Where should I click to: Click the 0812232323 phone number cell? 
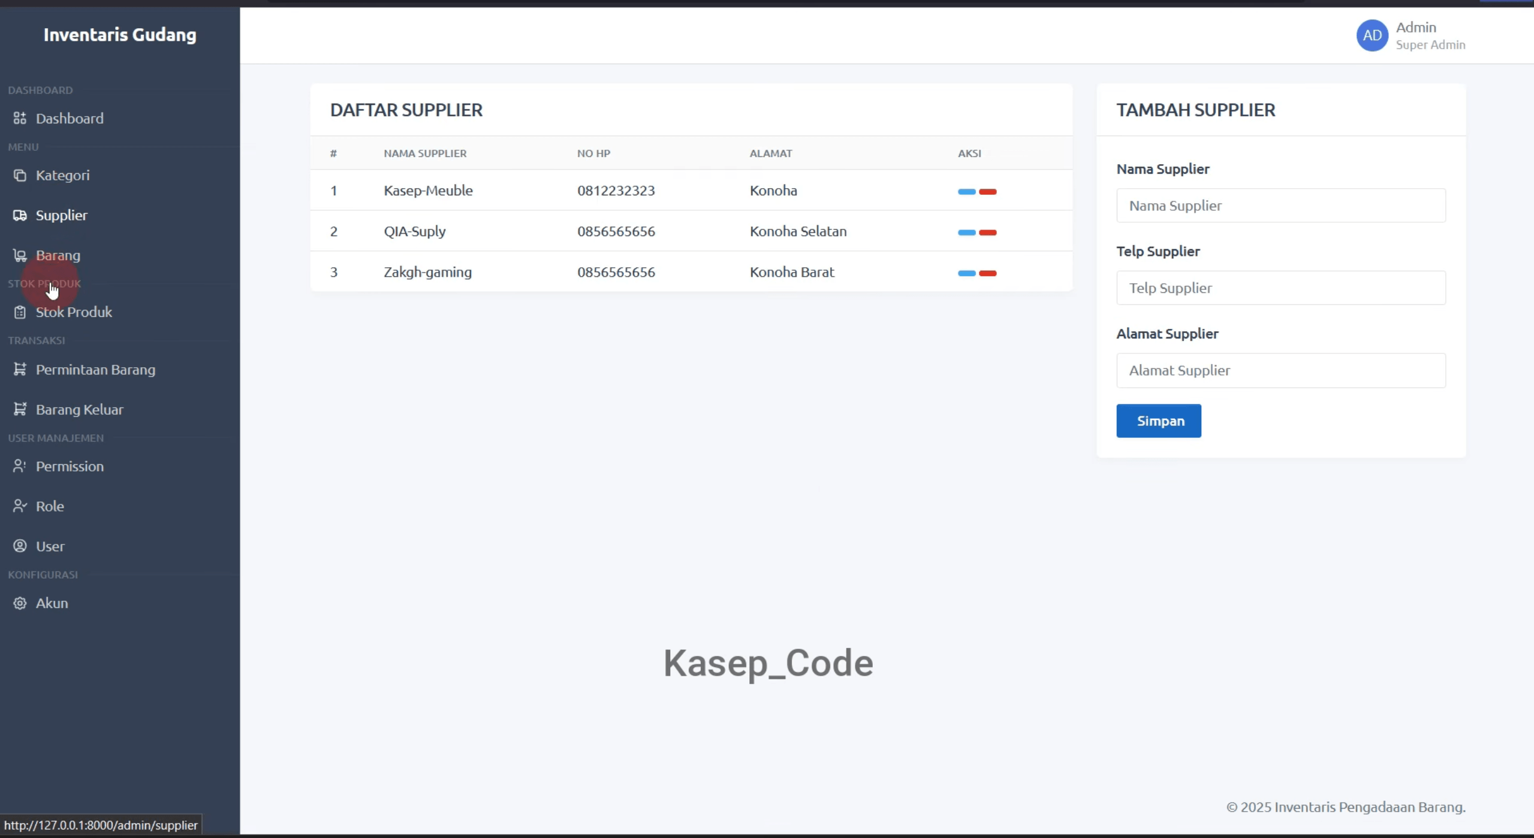point(616,190)
